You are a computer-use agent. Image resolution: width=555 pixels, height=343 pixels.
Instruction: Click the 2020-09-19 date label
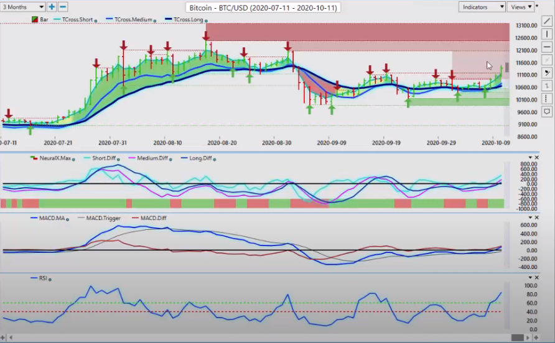(386, 143)
